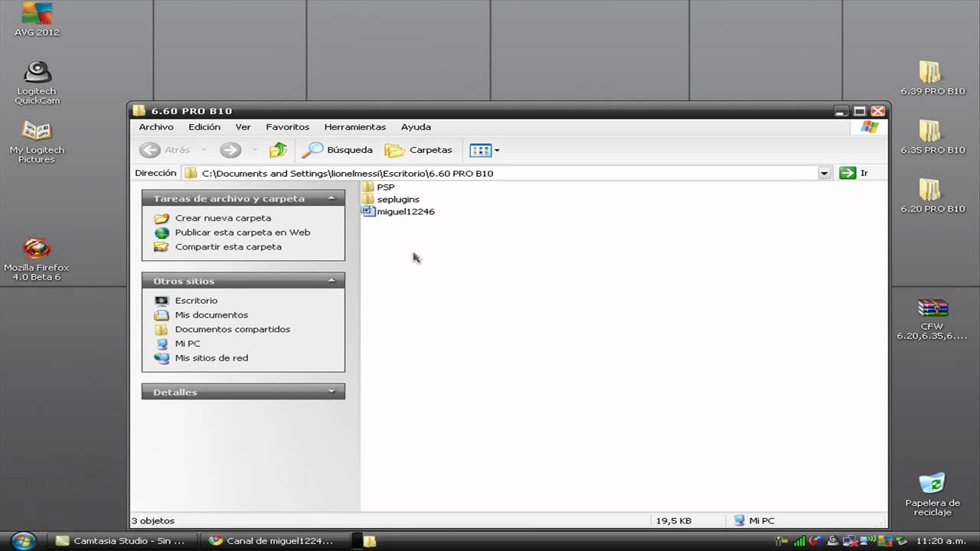980x551 pixels.
Task: Click My Logitech Pictures desktop icon
Action: point(37,142)
